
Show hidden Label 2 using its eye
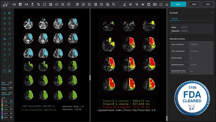click(11, 105)
